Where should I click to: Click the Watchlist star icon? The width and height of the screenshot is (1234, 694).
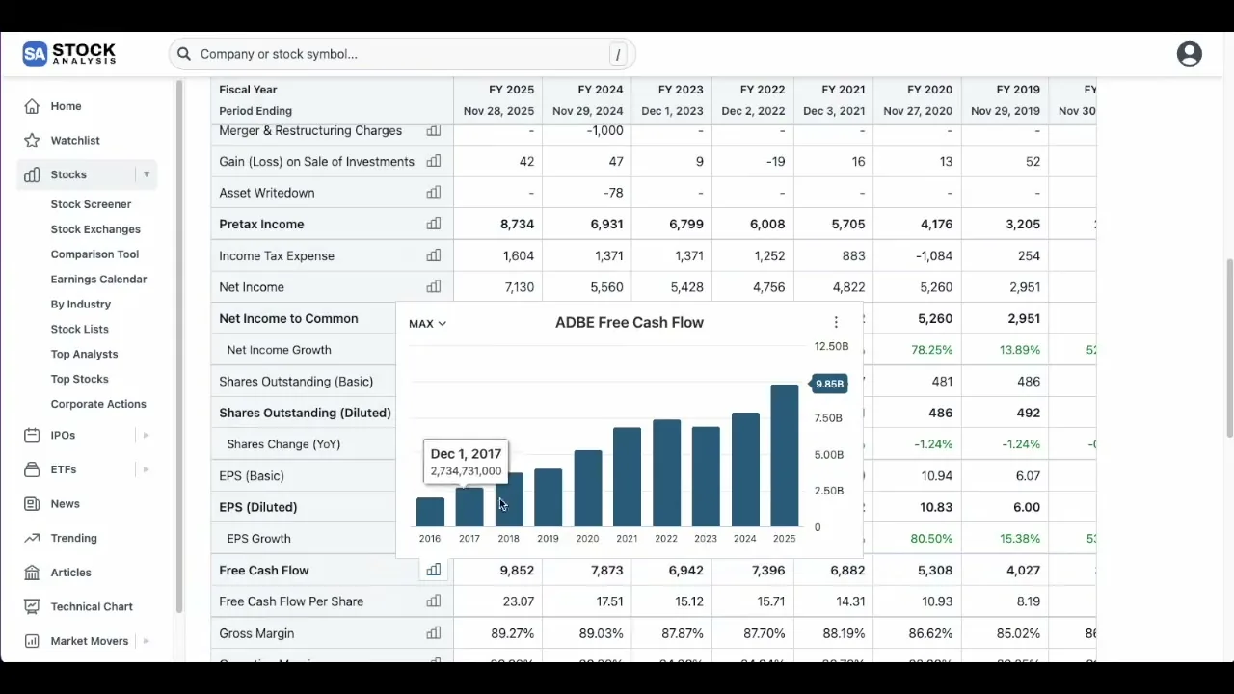pos(32,141)
